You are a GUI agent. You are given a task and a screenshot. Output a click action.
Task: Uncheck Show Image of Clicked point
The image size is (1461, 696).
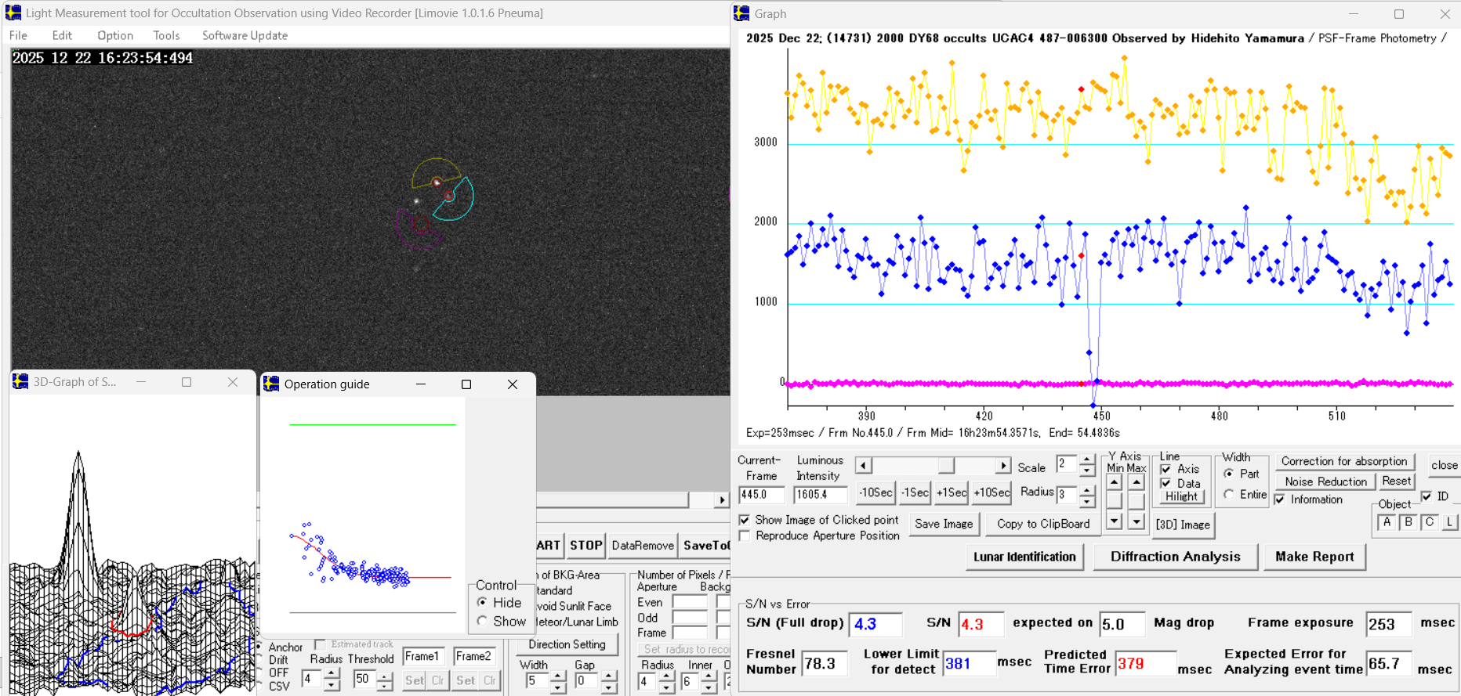pyautogui.click(x=745, y=520)
